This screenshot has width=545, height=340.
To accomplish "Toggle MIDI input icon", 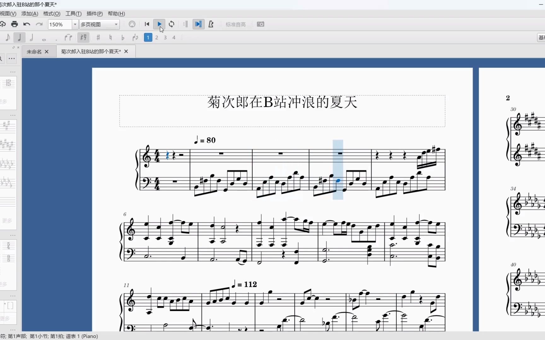I will tap(132, 24).
